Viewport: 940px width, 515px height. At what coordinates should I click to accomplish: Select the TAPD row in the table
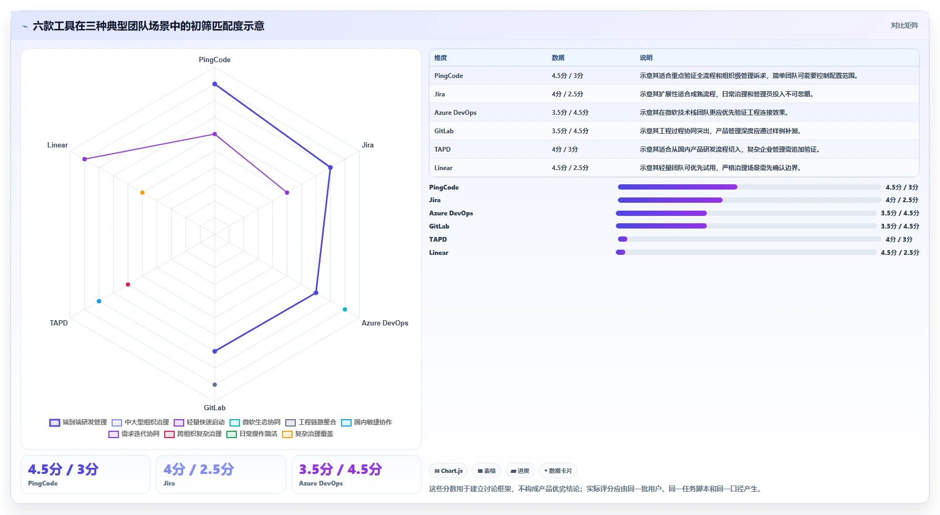(x=674, y=149)
